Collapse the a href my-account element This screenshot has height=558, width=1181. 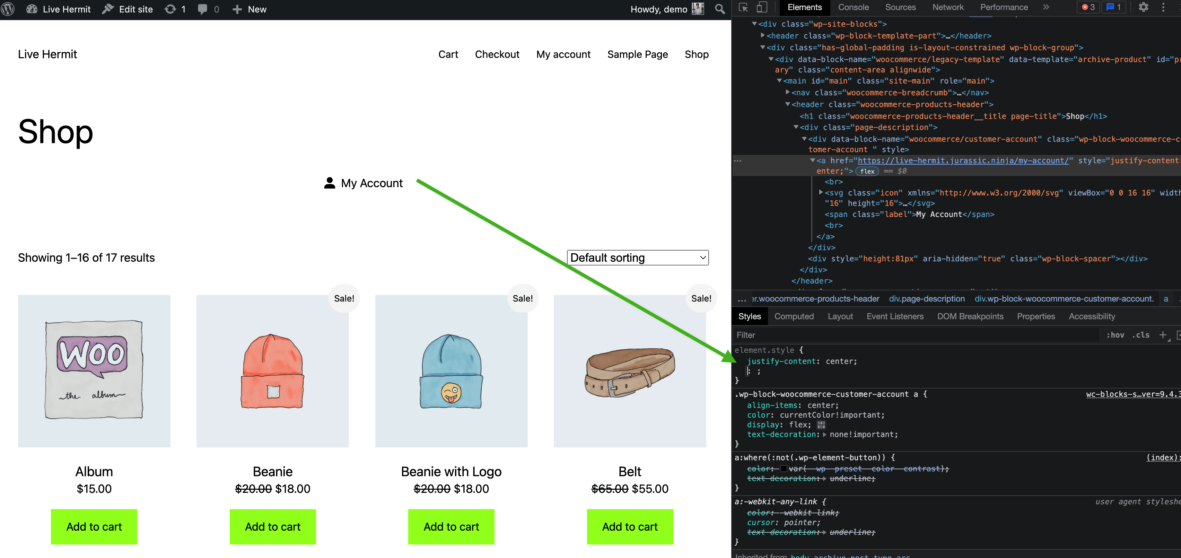(814, 160)
